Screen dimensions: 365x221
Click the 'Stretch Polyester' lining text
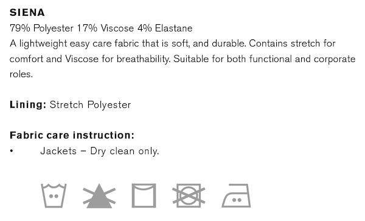[90, 105]
